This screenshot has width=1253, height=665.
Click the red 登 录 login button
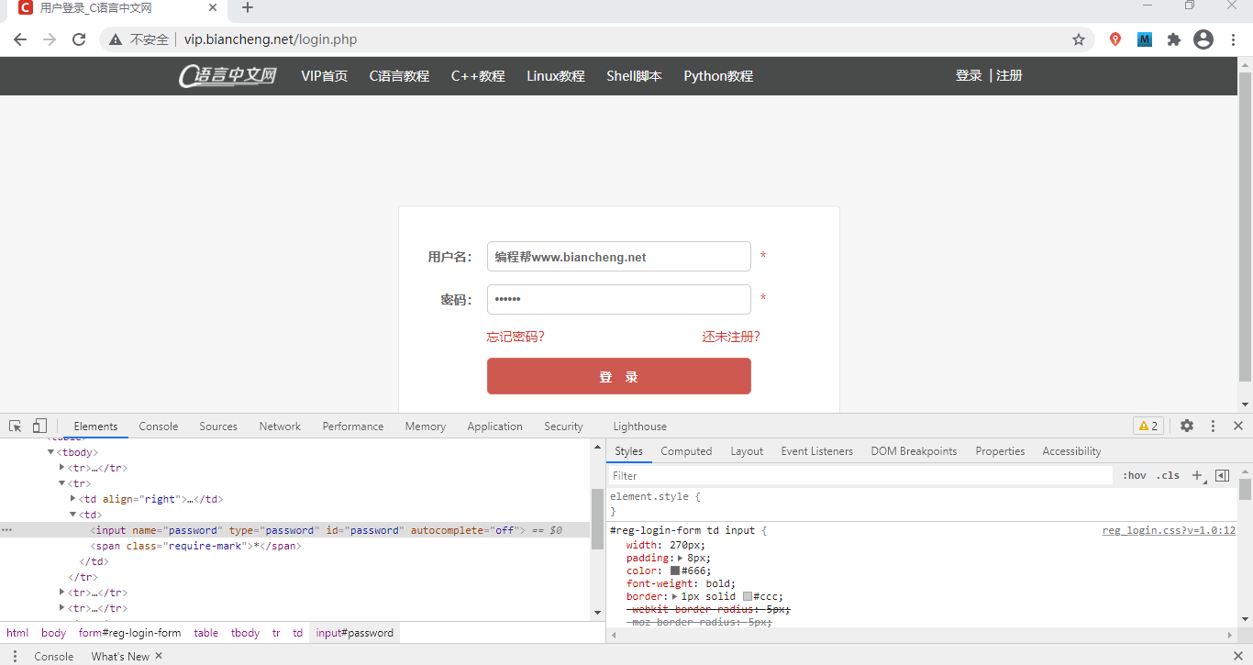pos(619,376)
